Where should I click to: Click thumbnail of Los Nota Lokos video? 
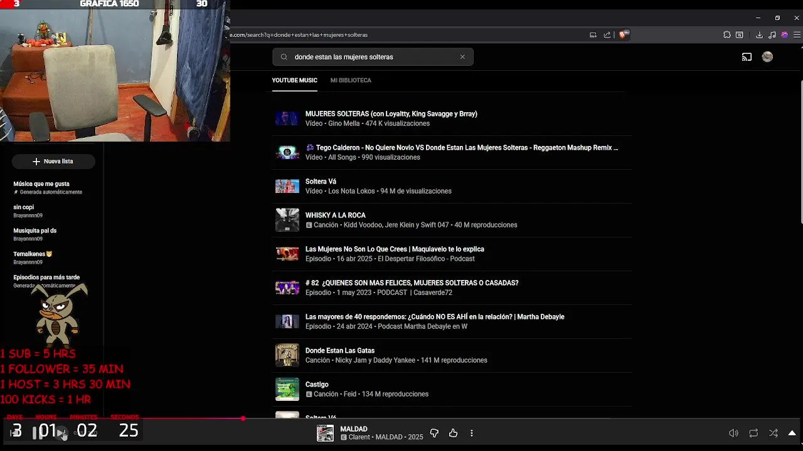pyautogui.click(x=287, y=186)
